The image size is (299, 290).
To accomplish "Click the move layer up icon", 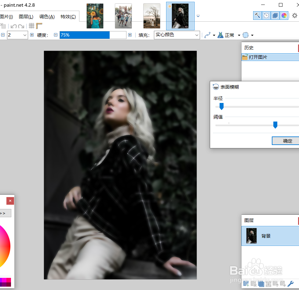I will point(276,284).
